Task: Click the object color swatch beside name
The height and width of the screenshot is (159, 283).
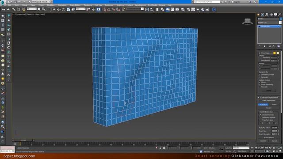Action: pyautogui.click(x=281, y=19)
